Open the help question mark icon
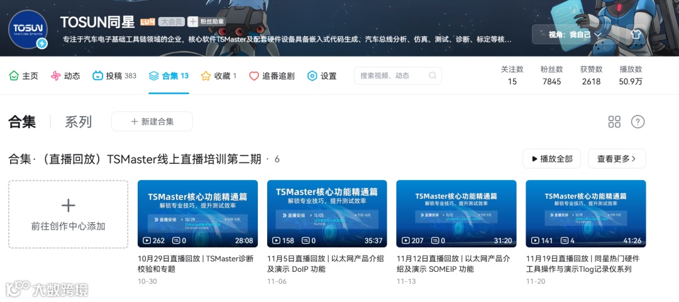 tap(638, 122)
